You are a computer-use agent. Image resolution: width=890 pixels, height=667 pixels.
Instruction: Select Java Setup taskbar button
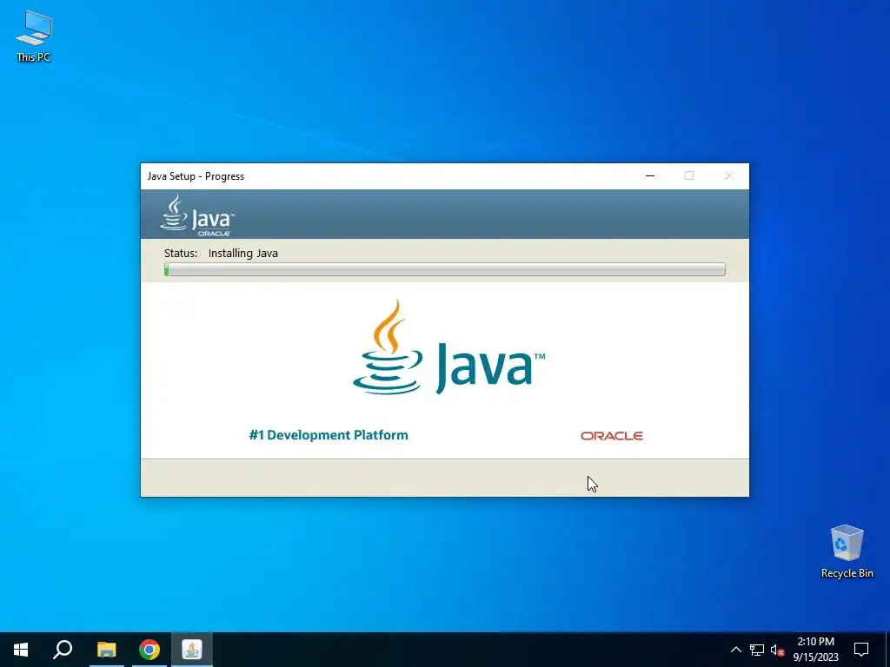[192, 650]
